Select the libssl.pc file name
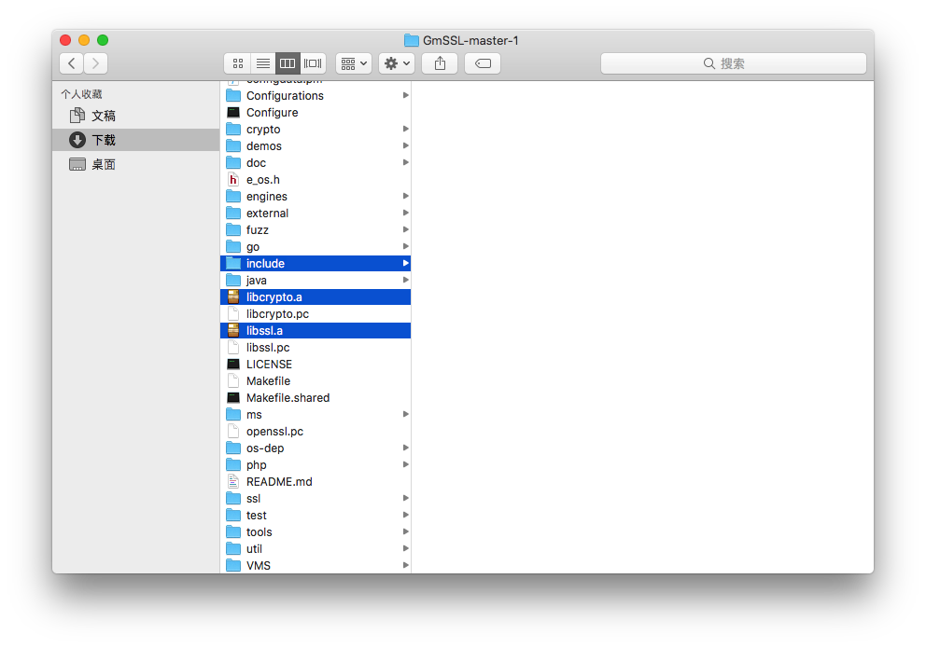 point(268,347)
